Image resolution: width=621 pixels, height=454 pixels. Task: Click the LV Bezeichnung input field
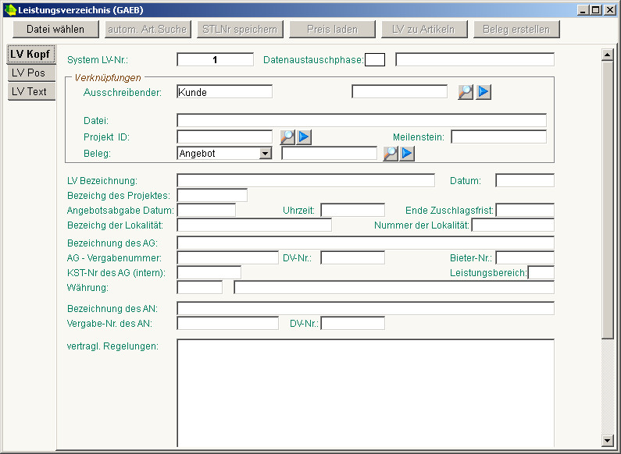(x=305, y=180)
